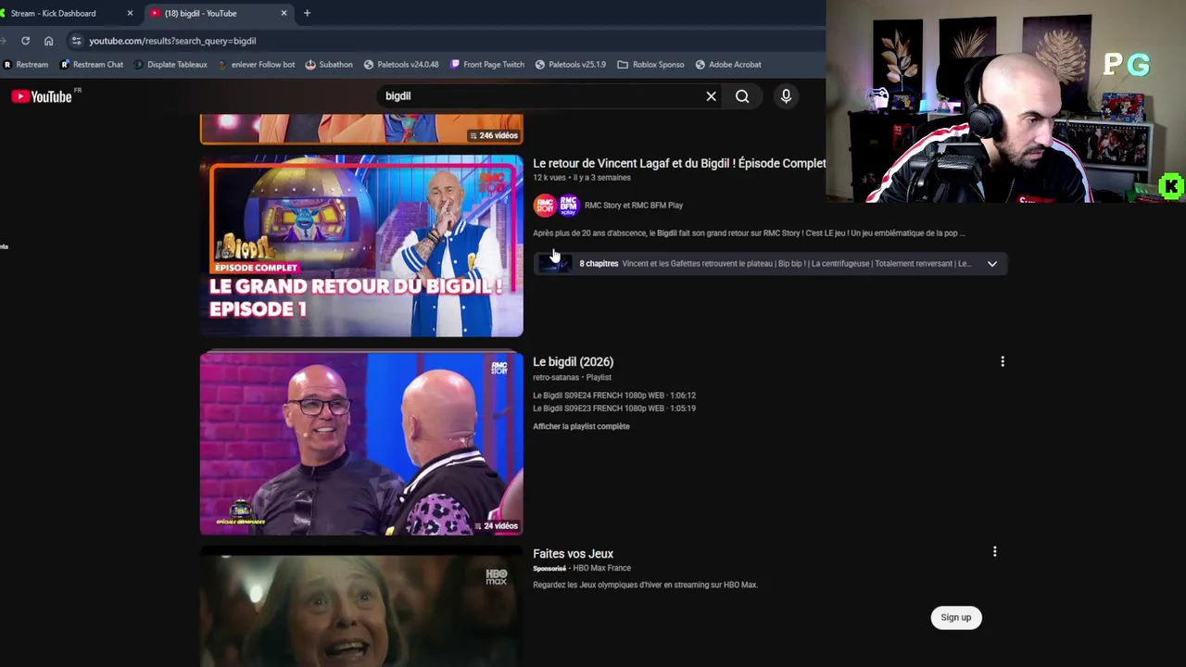The width and height of the screenshot is (1186, 667).
Task: Click the green Kick logo on webcam overlay
Action: click(1171, 187)
